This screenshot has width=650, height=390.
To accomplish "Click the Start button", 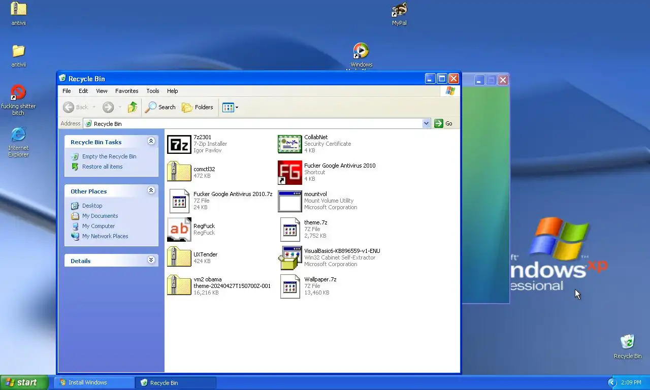I will [24, 382].
